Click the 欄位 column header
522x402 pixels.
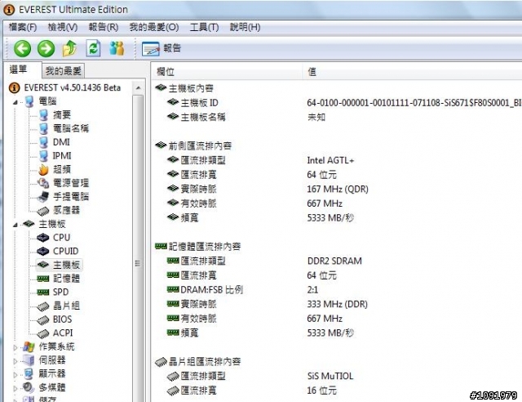(x=227, y=71)
